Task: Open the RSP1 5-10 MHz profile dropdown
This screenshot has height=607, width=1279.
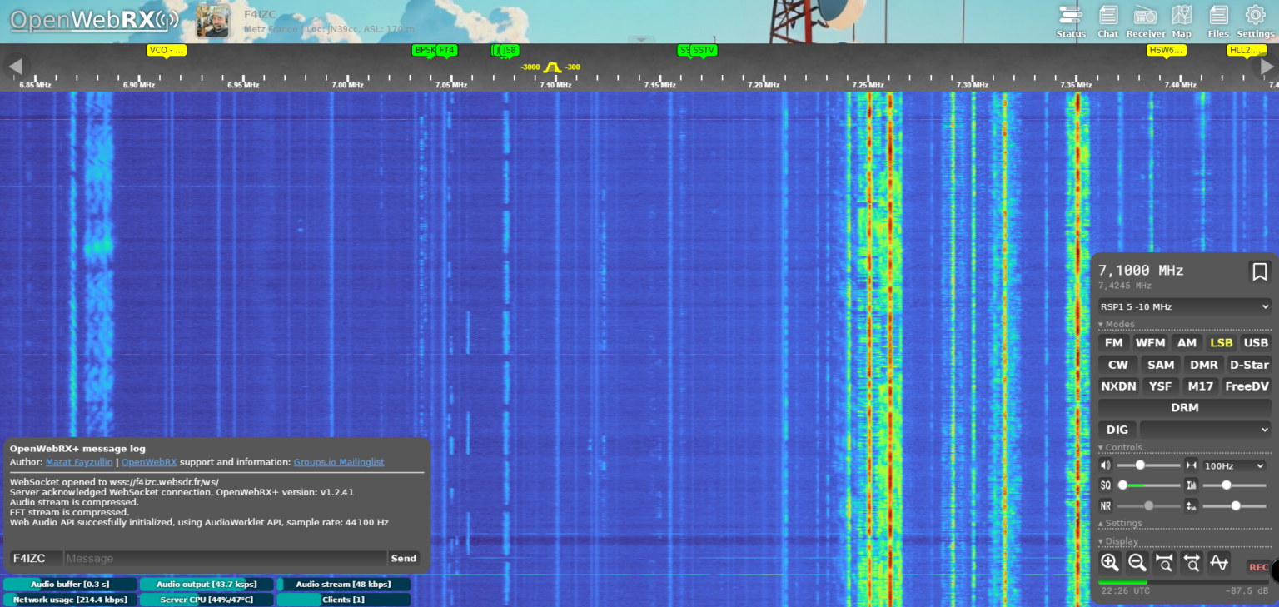Action: pyautogui.click(x=1184, y=306)
